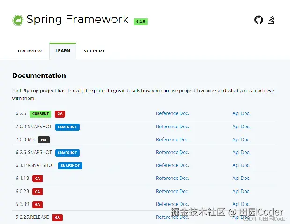
Task: Open Api Doc. for version 6.0.23
Action: click(x=241, y=191)
